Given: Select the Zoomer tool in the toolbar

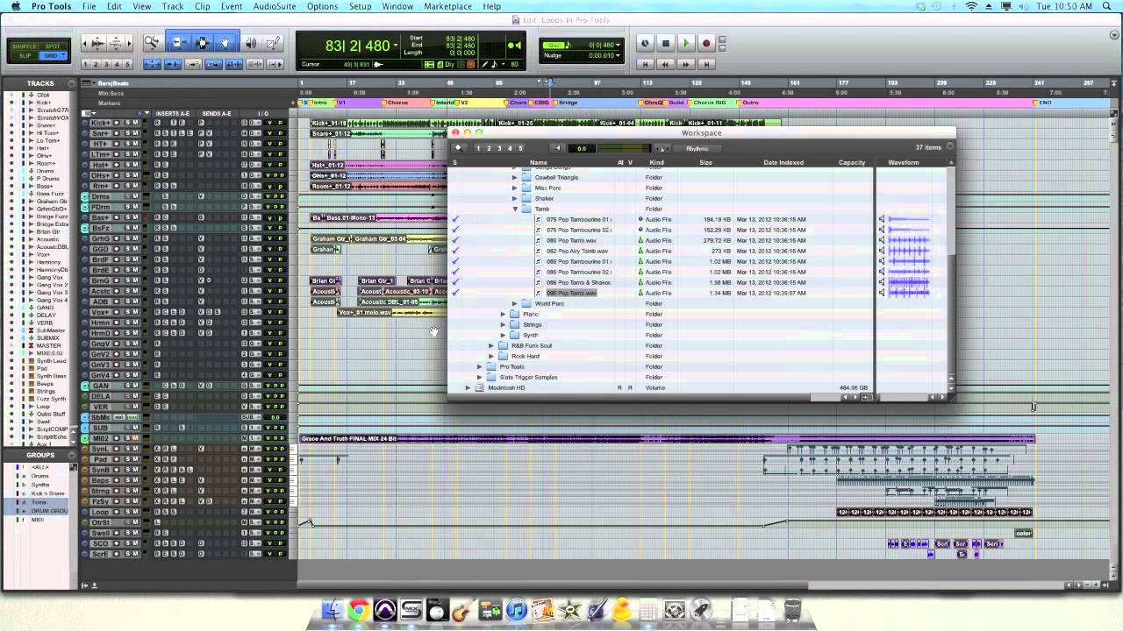Looking at the screenshot, I should [x=152, y=43].
